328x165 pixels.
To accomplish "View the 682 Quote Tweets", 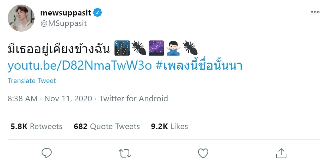I will [107, 126].
